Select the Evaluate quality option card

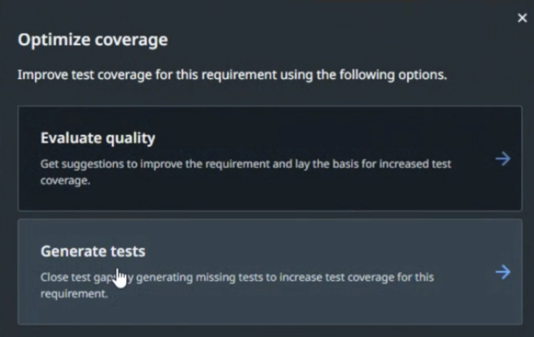pos(268,158)
